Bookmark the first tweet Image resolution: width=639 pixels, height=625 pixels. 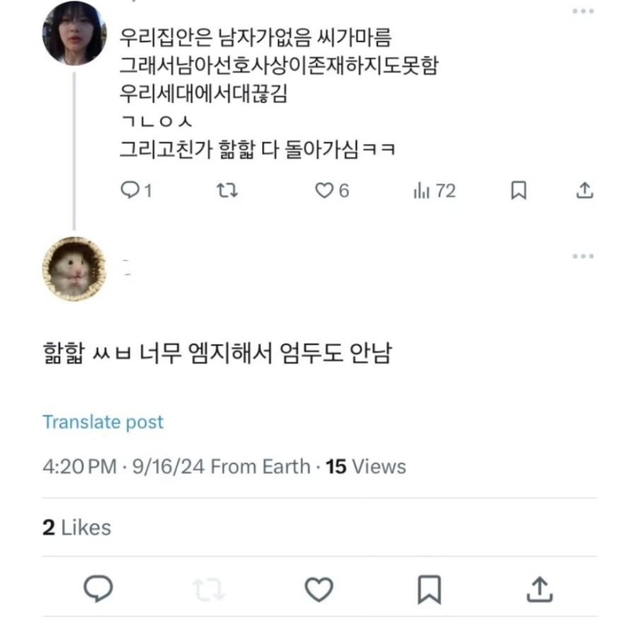coord(518,191)
